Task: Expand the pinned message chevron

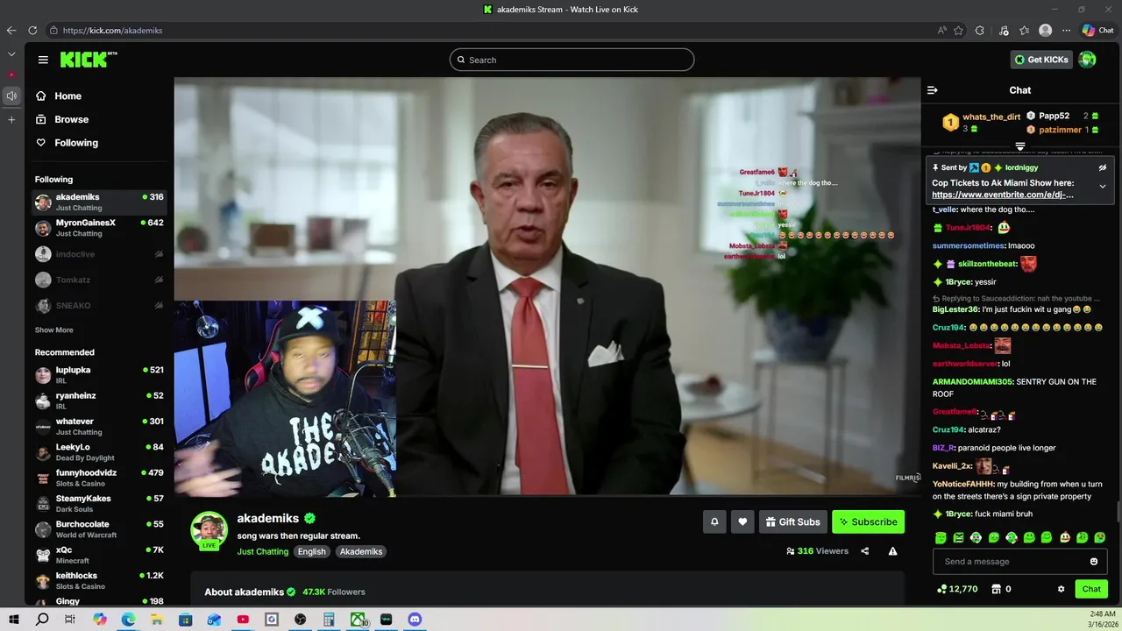Action: (x=1103, y=186)
